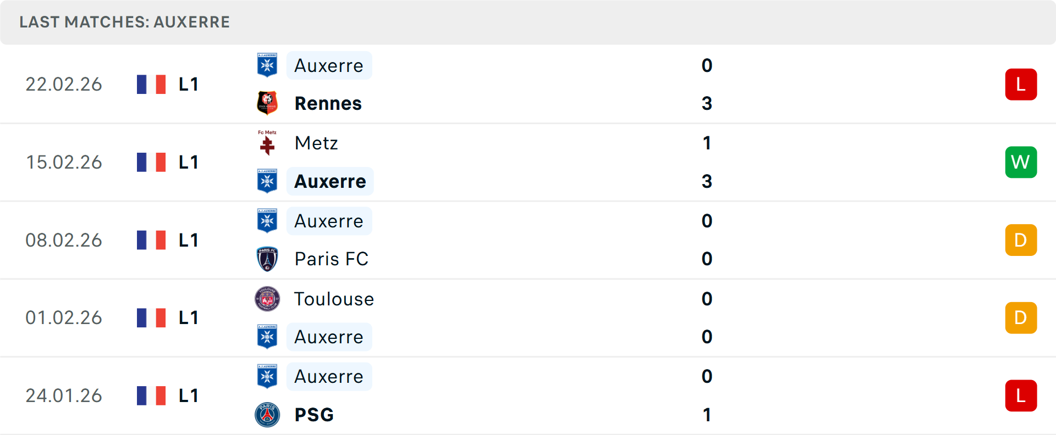Click Auxerre crest in the Rennes match
This screenshot has width=1056, height=435.
[x=267, y=65]
